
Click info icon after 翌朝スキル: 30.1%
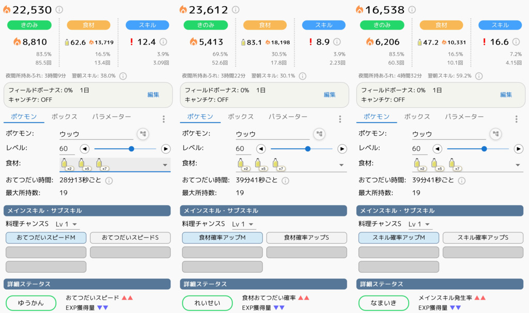pyautogui.click(x=303, y=76)
